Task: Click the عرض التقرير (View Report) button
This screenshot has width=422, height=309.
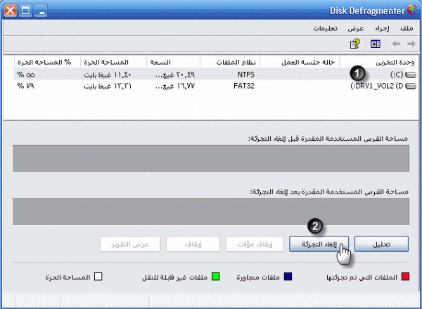Action: (130, 244)
